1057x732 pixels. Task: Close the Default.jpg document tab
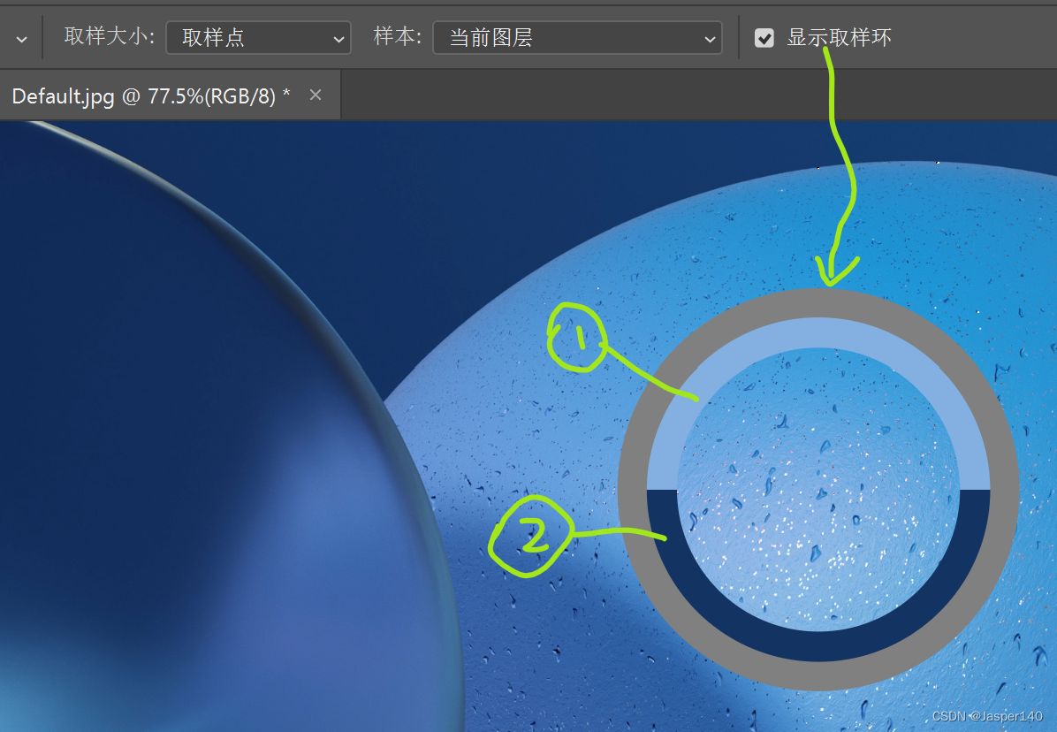(x=316, y=95)
